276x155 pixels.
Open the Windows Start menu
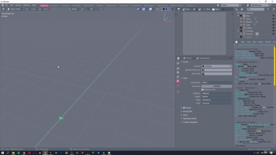point(3,153)
